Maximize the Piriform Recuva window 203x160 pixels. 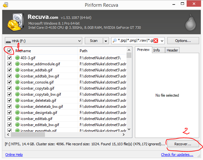coord(182,4)
